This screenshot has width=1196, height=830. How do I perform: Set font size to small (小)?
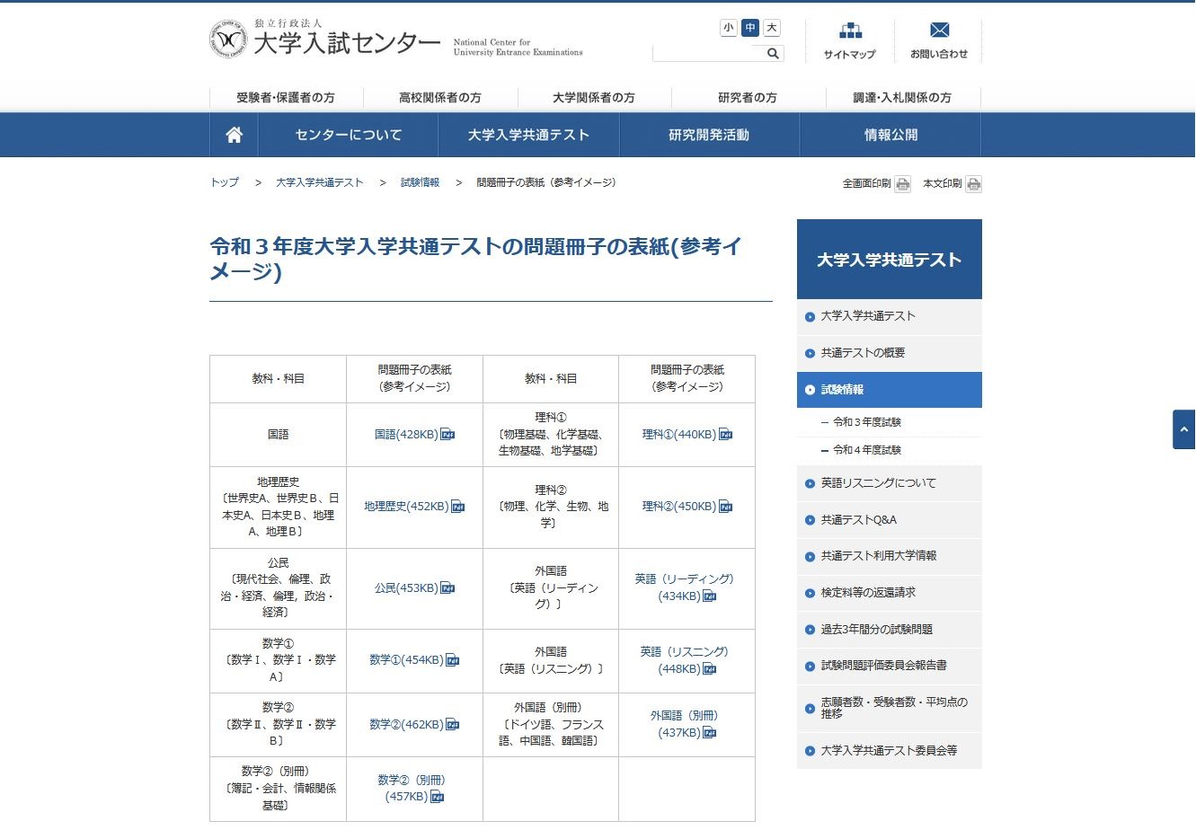(728, 28)
